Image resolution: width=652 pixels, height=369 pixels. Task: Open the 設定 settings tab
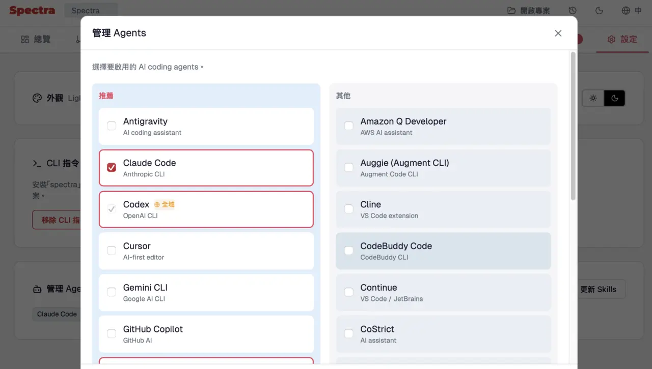[x=622, y=39]
